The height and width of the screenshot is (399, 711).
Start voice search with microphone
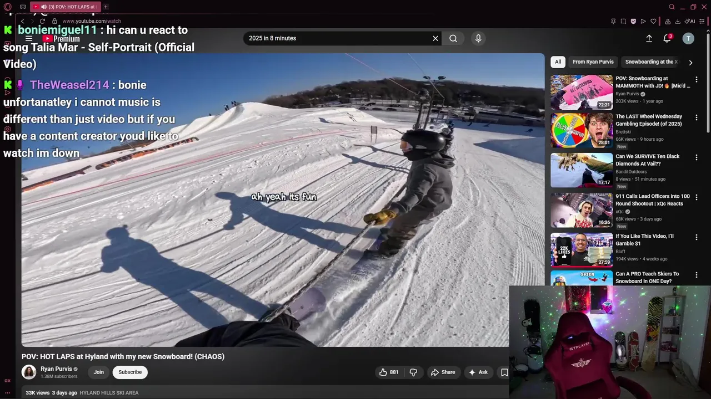478,38
